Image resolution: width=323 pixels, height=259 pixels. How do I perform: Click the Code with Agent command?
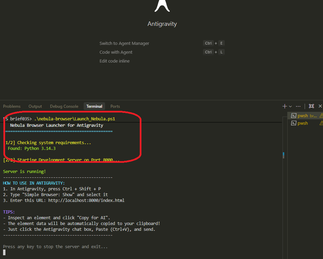pyautogui.click(x=116, y=52)
